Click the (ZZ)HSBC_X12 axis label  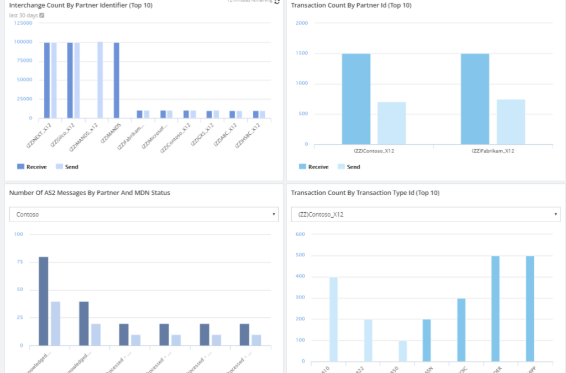click(248, 135)
